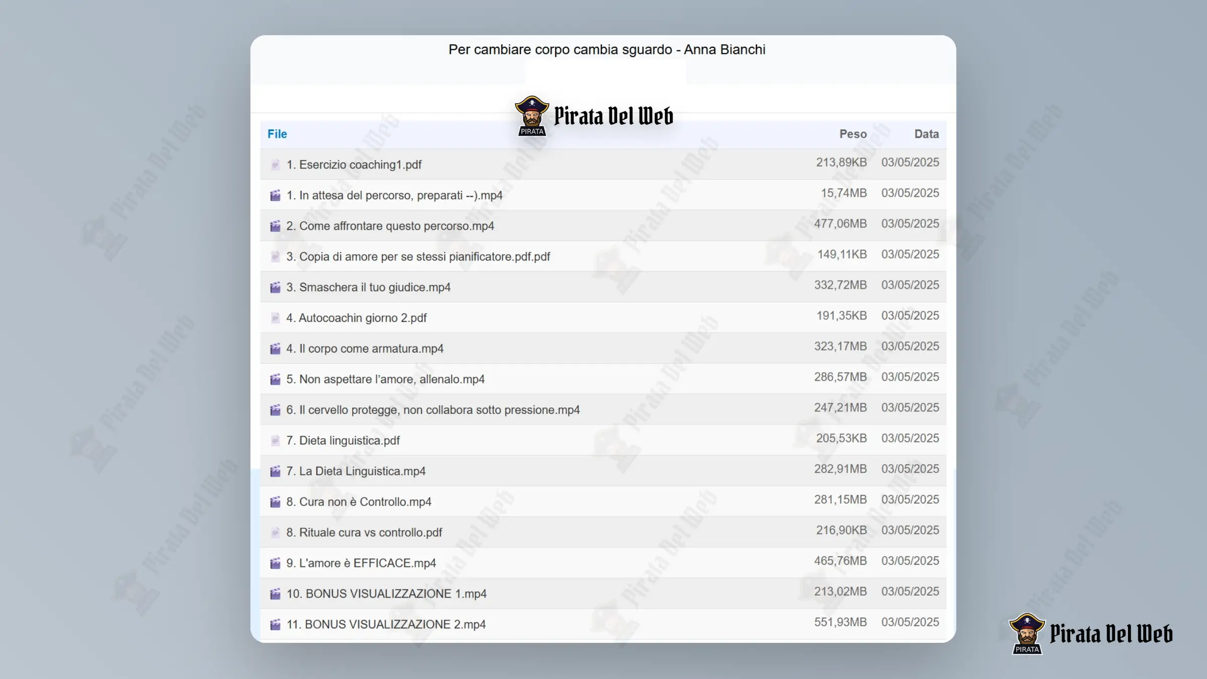Click video icon for Come affrontare questo percorso

pyautogui.click(x=275, y=226)
